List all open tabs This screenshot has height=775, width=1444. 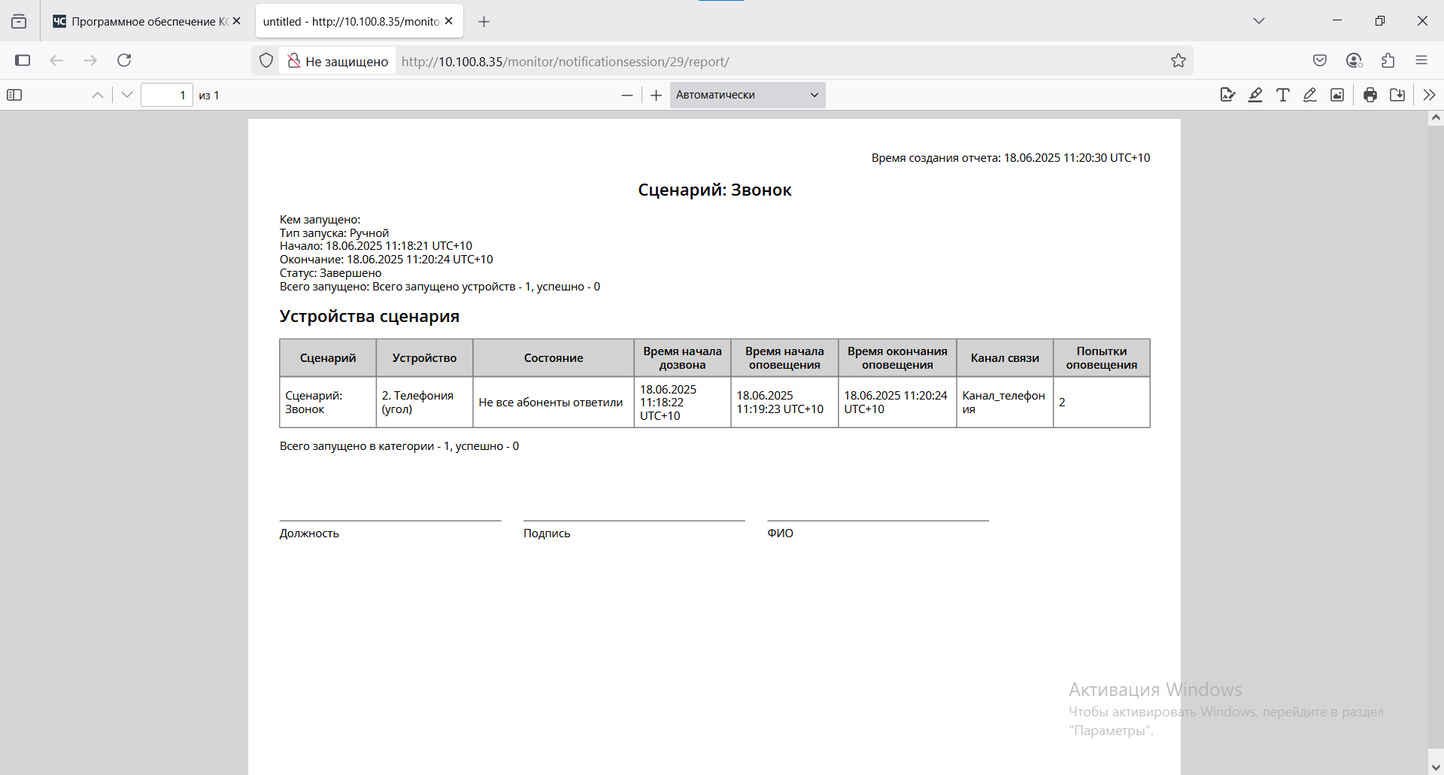(1259, 21)
